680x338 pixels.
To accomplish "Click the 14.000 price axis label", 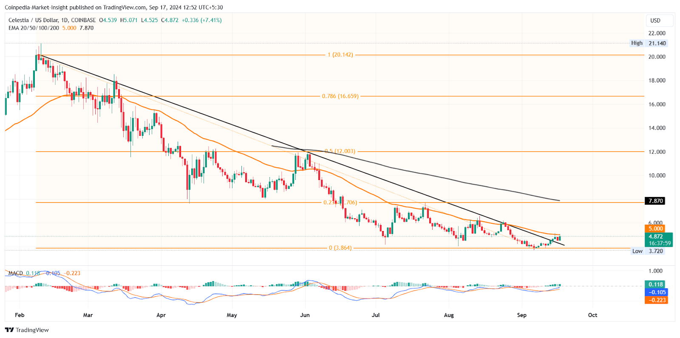I will point(657,128).
